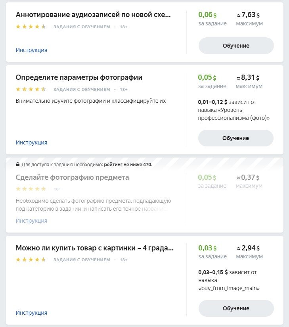
Task: Click the ≈8,31 $ maximum amount
Action: 248,77
